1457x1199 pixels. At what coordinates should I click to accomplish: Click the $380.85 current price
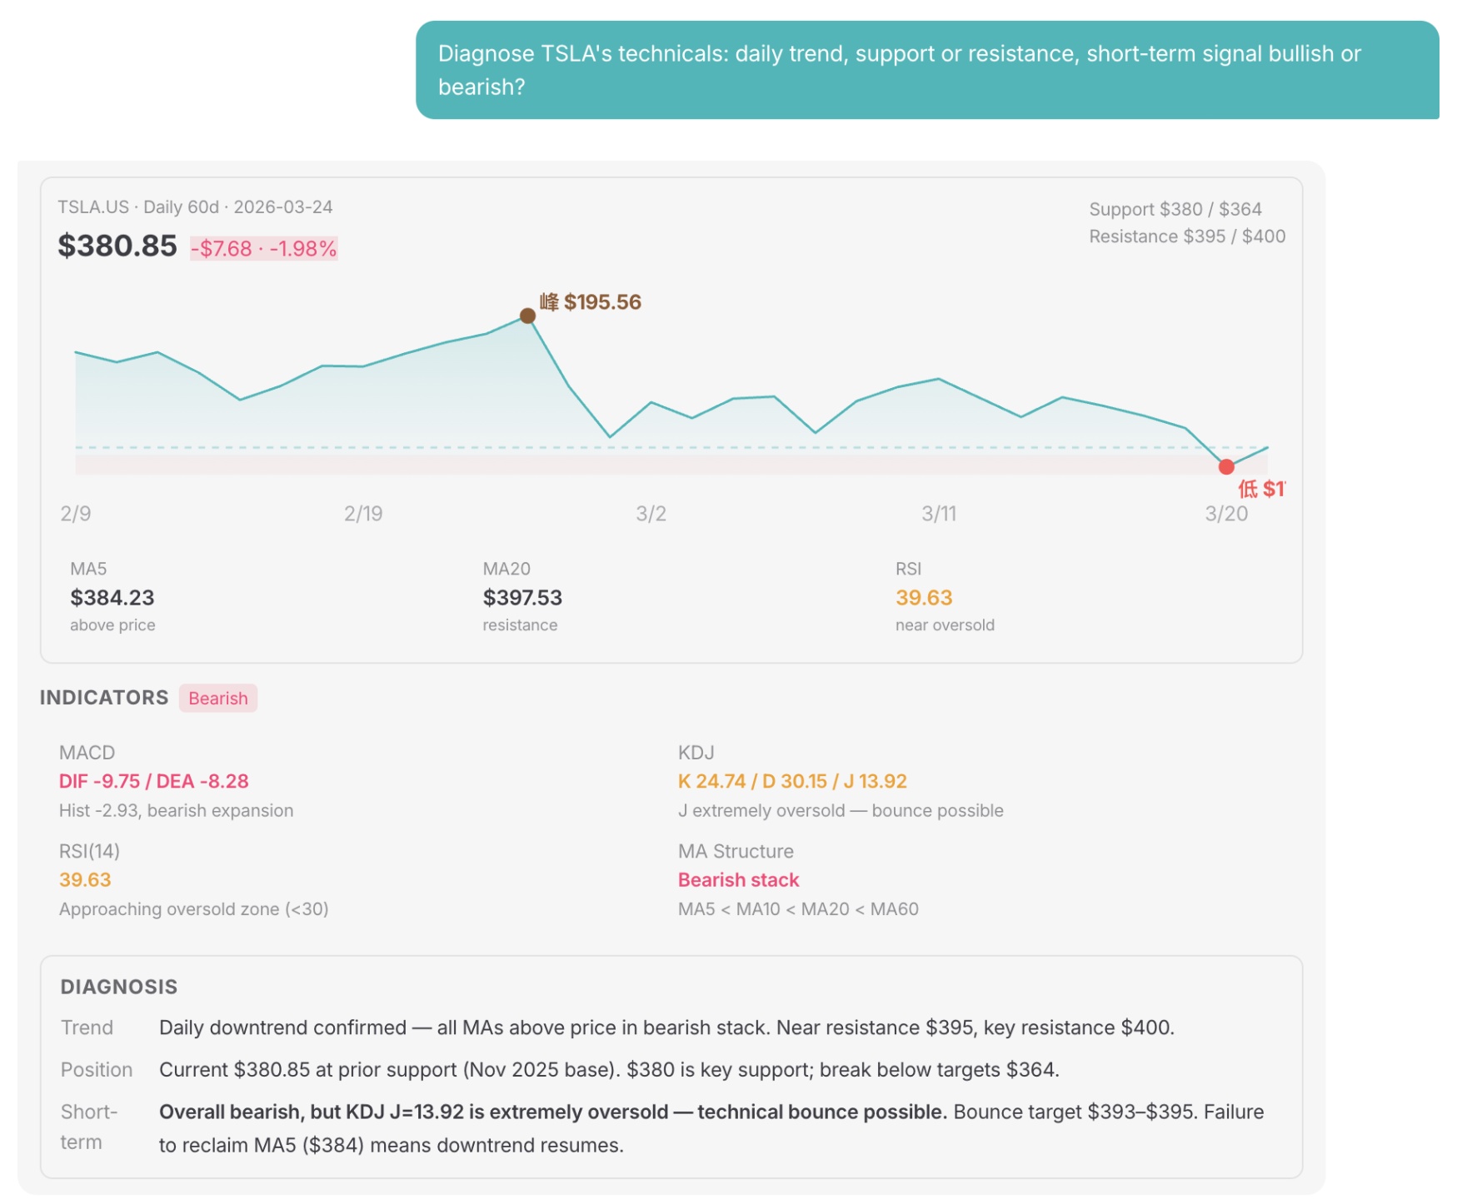[x=117, y=246]
